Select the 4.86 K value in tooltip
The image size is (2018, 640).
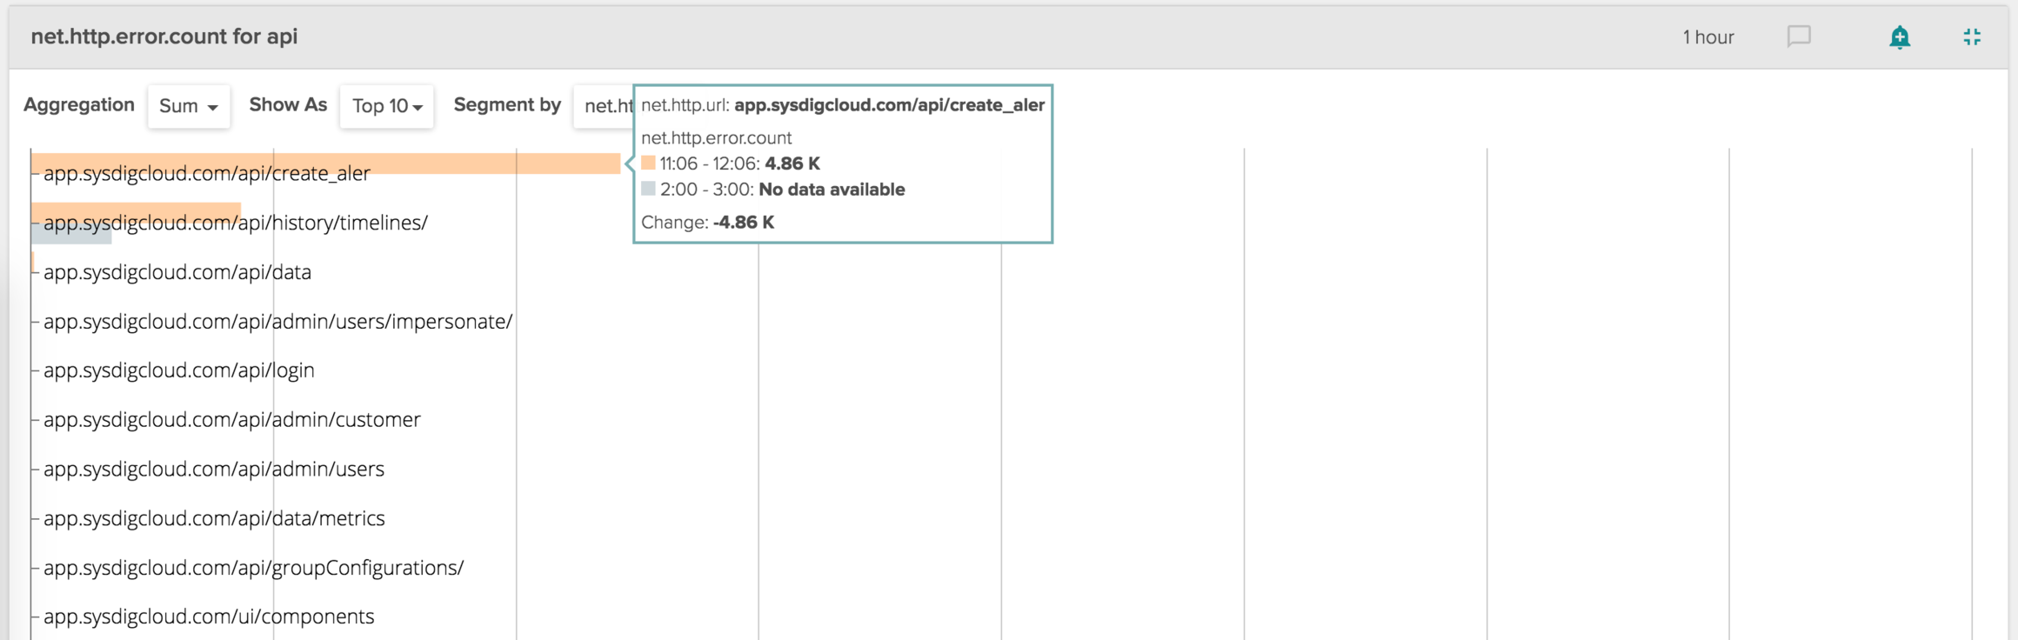tap(792, 163)
